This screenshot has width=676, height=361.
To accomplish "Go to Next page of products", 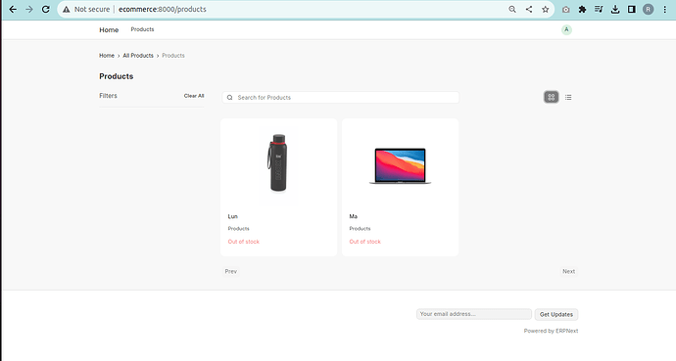I will [568, 271].
